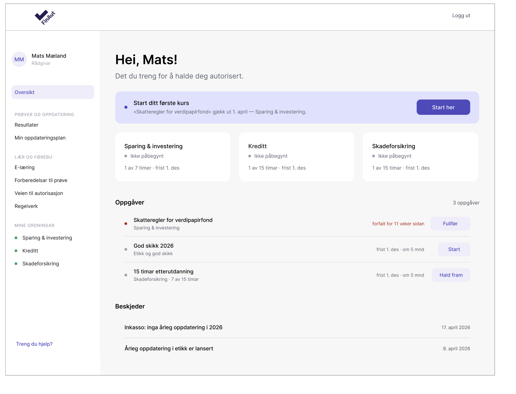
Task: Open the Skadeforsikring card
Action: tap(421, 157)
